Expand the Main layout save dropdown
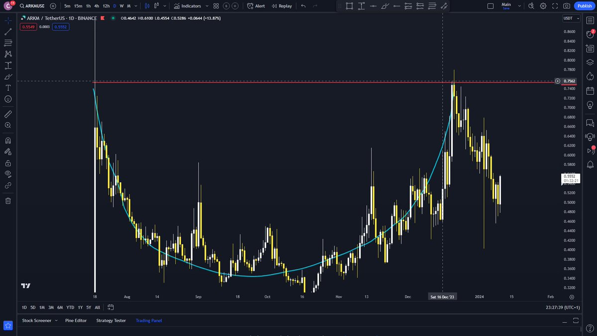The height and width of the screenshot is (336, 597). coord(520,6)
